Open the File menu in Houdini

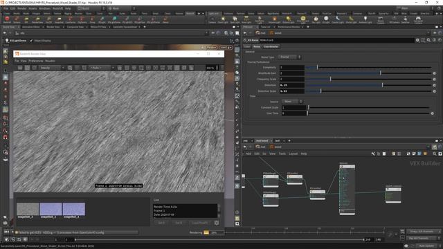(x=6, y=8)
